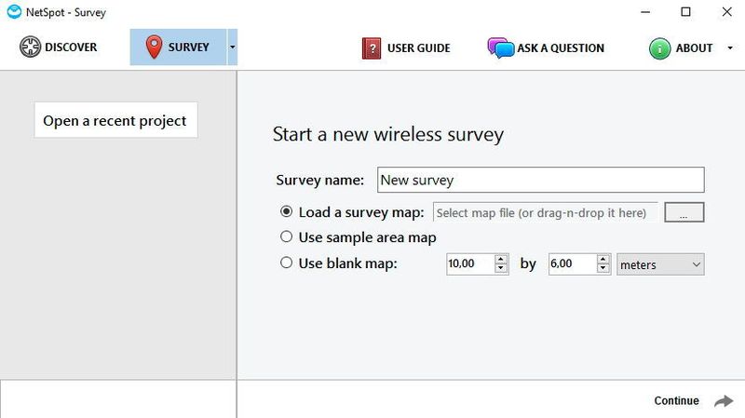
Task: Click the 'Survey name:' label
Action: coord(319,180)
